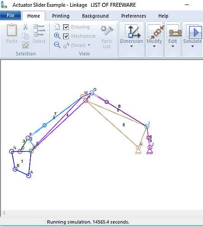This screenshot has width=203, height=227.
Task: Toggle the Mechanism checkbox
Action: (x=66, y=36)
